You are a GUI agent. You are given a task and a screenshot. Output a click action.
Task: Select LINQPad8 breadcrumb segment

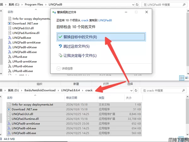pyautogui.click(x=55, y=4)
